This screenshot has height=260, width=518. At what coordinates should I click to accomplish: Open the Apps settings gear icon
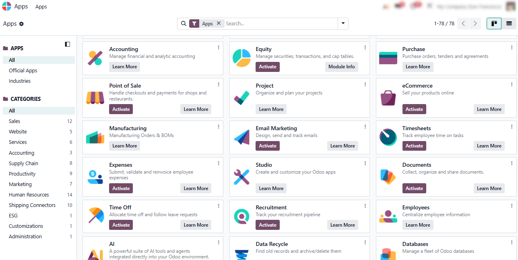point(21,24)
